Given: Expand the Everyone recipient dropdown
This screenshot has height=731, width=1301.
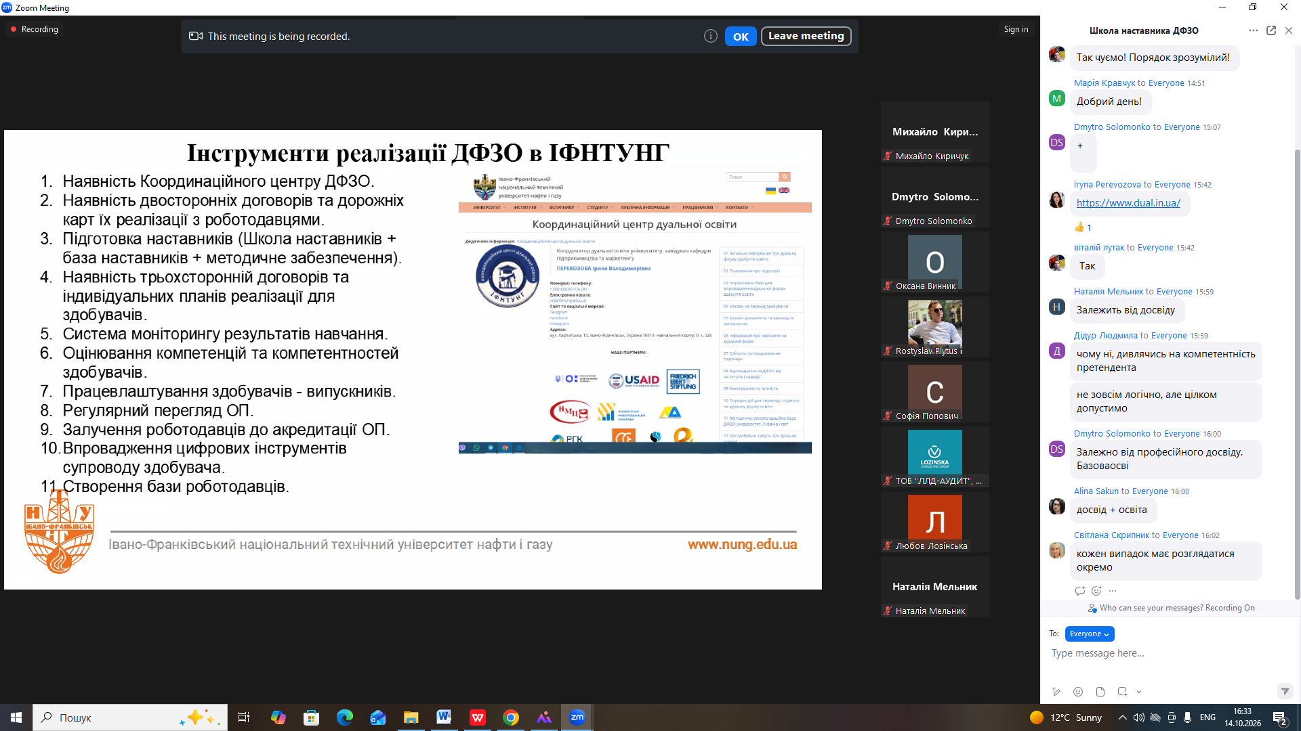Looking at the screenshot, I should [x=1090, y=634].
